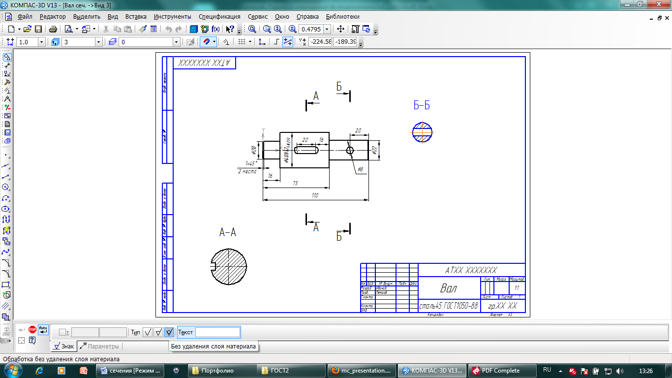This screenshot has height=378, width=672.
Task: Print the drawing with the printer icon
Action: pyautogui.click(x=53, y=29)
